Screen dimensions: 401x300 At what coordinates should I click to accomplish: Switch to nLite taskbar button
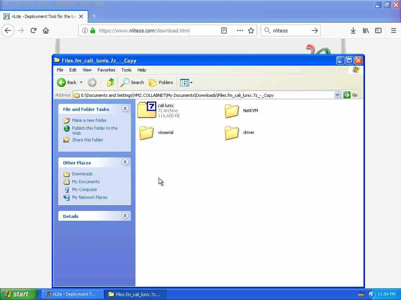72,295
